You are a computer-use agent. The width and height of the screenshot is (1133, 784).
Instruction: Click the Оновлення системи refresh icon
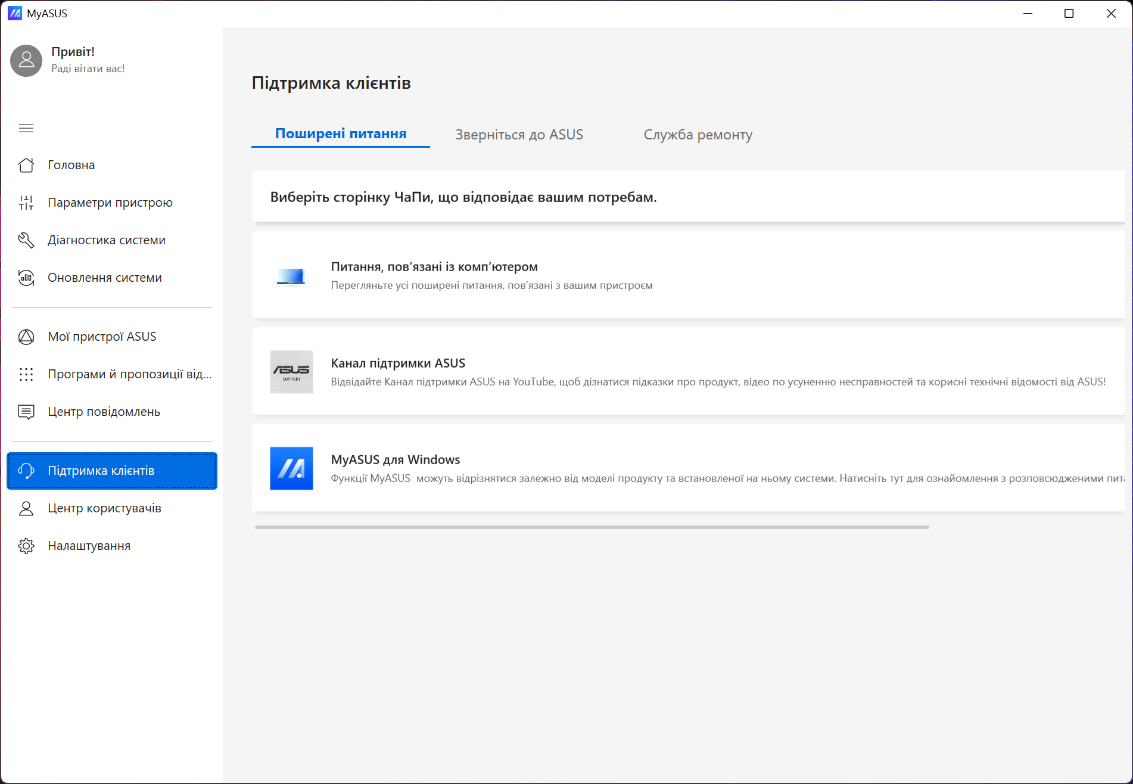pyautogui.click(x=26, y=278)
